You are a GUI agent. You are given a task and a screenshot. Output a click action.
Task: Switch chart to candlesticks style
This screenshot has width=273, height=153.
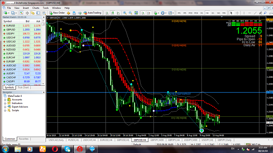click(113, 13)
